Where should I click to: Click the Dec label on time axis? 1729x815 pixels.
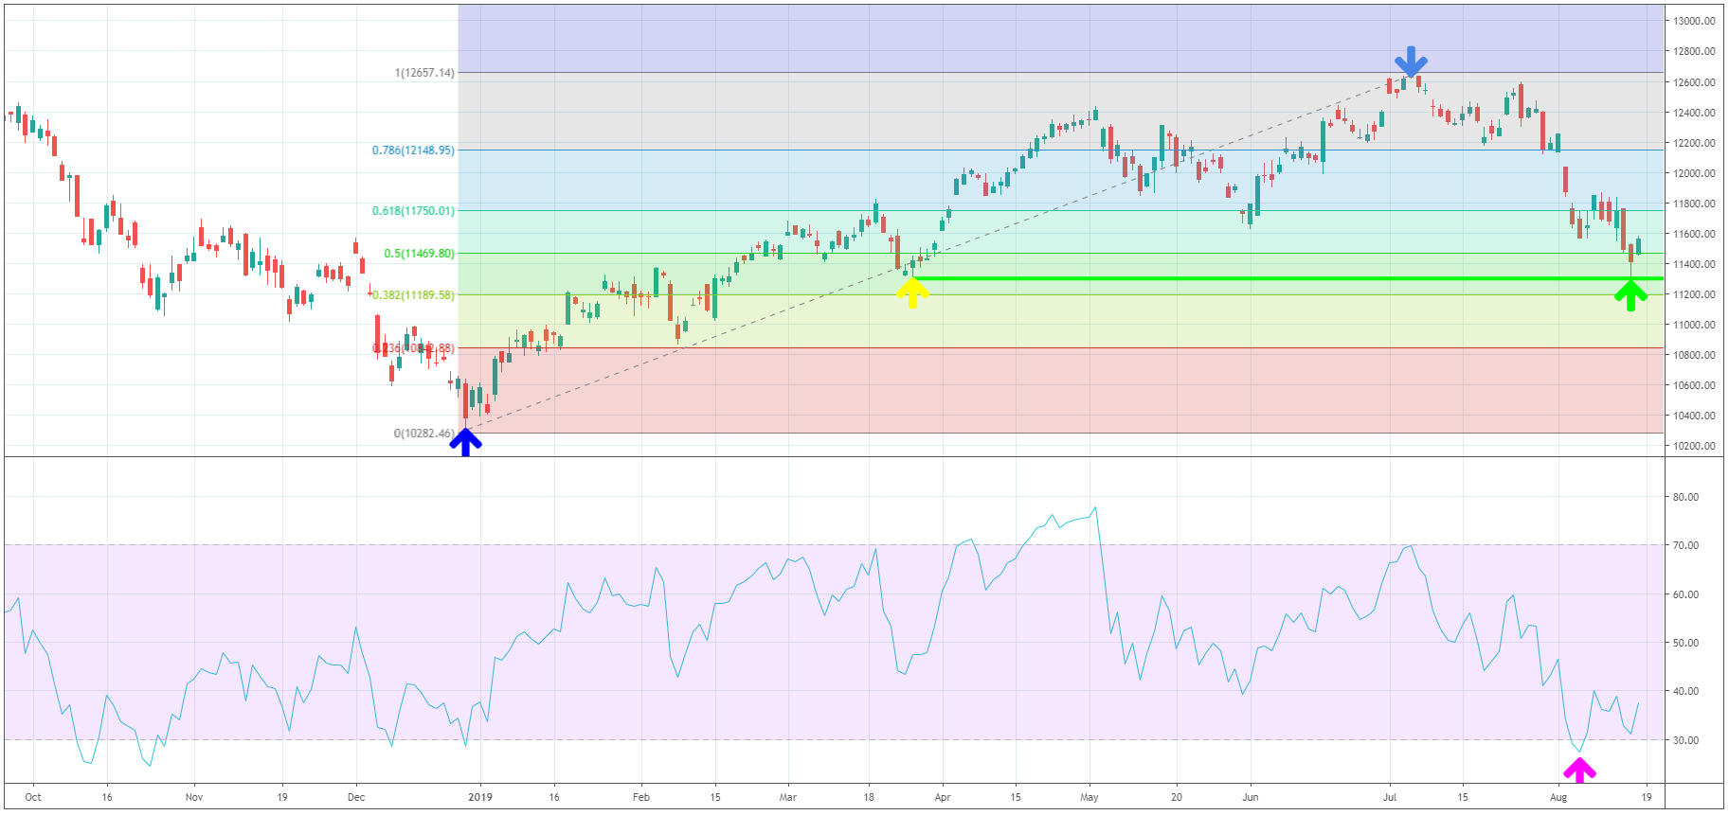pos(356,797)
